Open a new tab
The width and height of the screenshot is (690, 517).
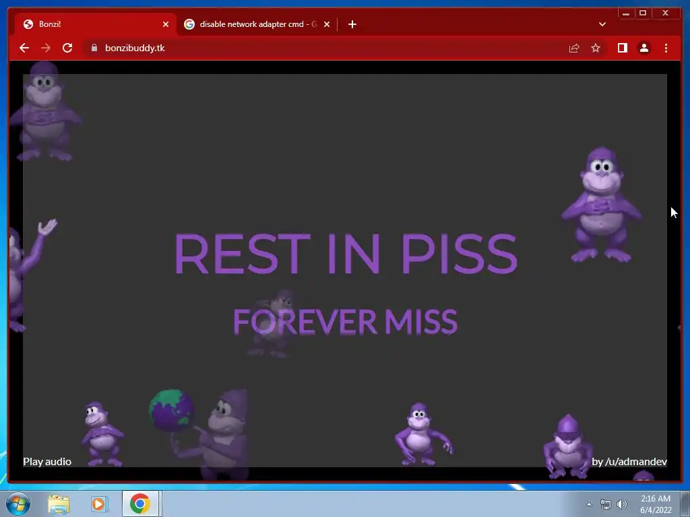tap(352, 24)
